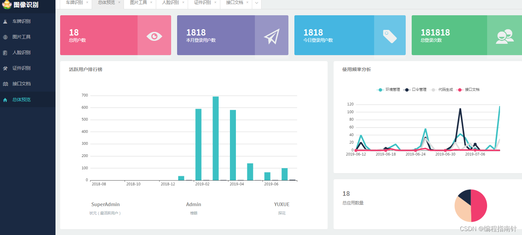Viewport: 522px width, 235px height.
Task: Click the document icon beside 人脸识别
Action: click(x=5, y=53)
